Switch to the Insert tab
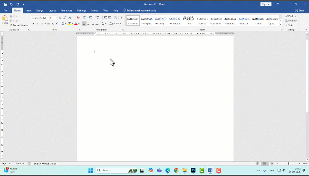309x176 pixels. (x=29, y=10)
